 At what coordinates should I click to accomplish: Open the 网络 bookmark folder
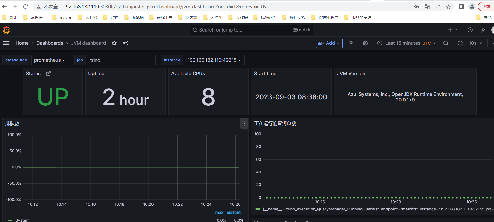pos(10,17)
